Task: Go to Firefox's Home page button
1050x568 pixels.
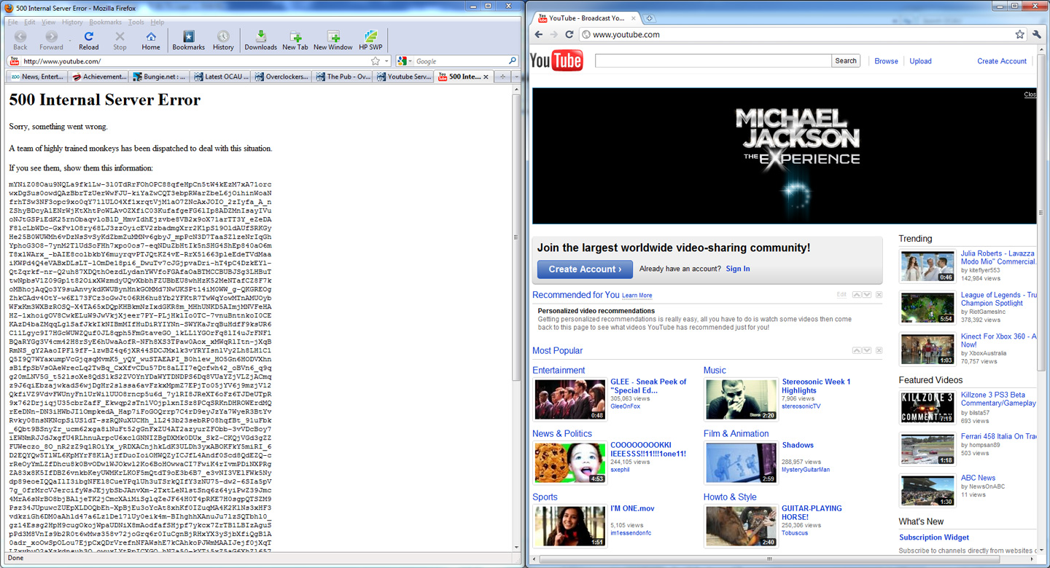Action: [x=151, y=40]
